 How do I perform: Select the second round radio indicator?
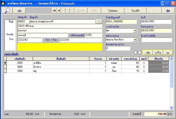(140, 52)
